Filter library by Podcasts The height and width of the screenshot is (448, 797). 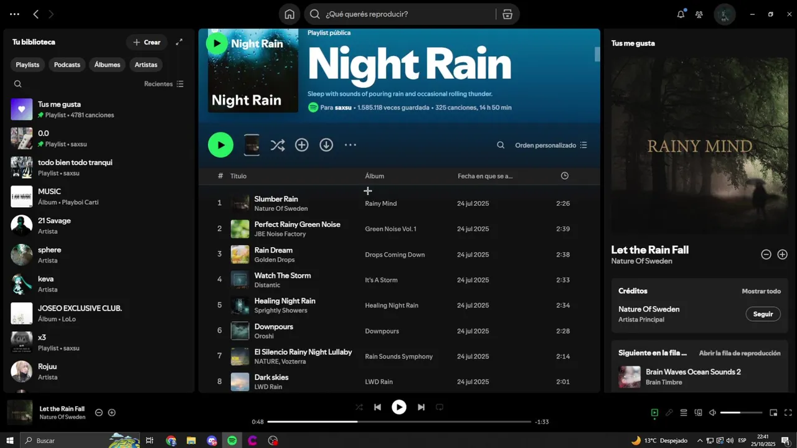pyautogui.click(x=67, y=65)
